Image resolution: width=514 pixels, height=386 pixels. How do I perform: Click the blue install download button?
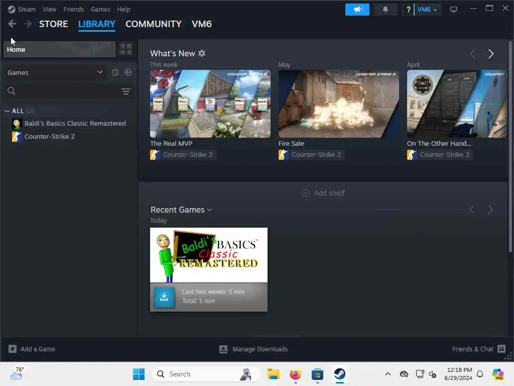pyautogui.click(x=164, y=298)
